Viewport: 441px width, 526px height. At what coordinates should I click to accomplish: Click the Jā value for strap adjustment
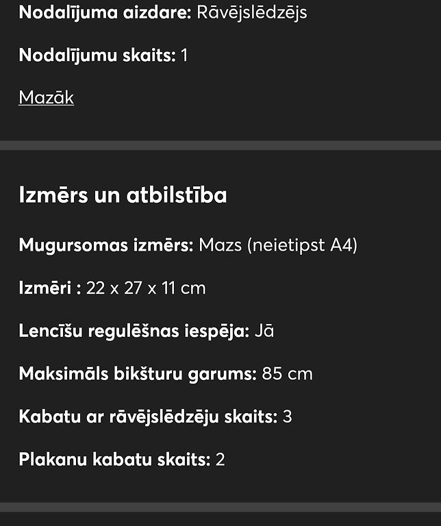[264, 331]
